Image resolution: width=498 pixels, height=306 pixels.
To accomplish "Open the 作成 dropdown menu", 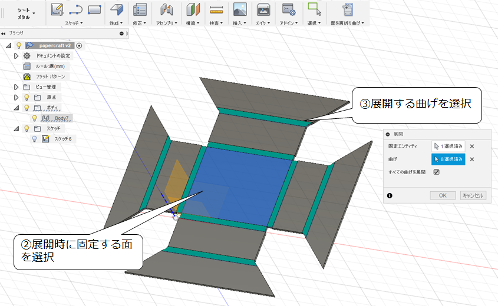I will click(116, 23).
